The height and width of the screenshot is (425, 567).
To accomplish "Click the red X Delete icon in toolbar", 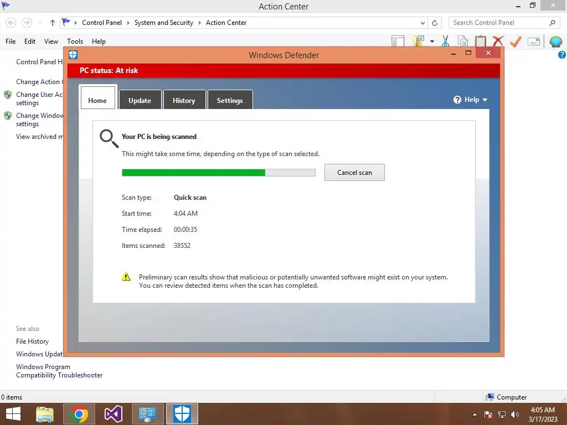I will coord(498,41).
